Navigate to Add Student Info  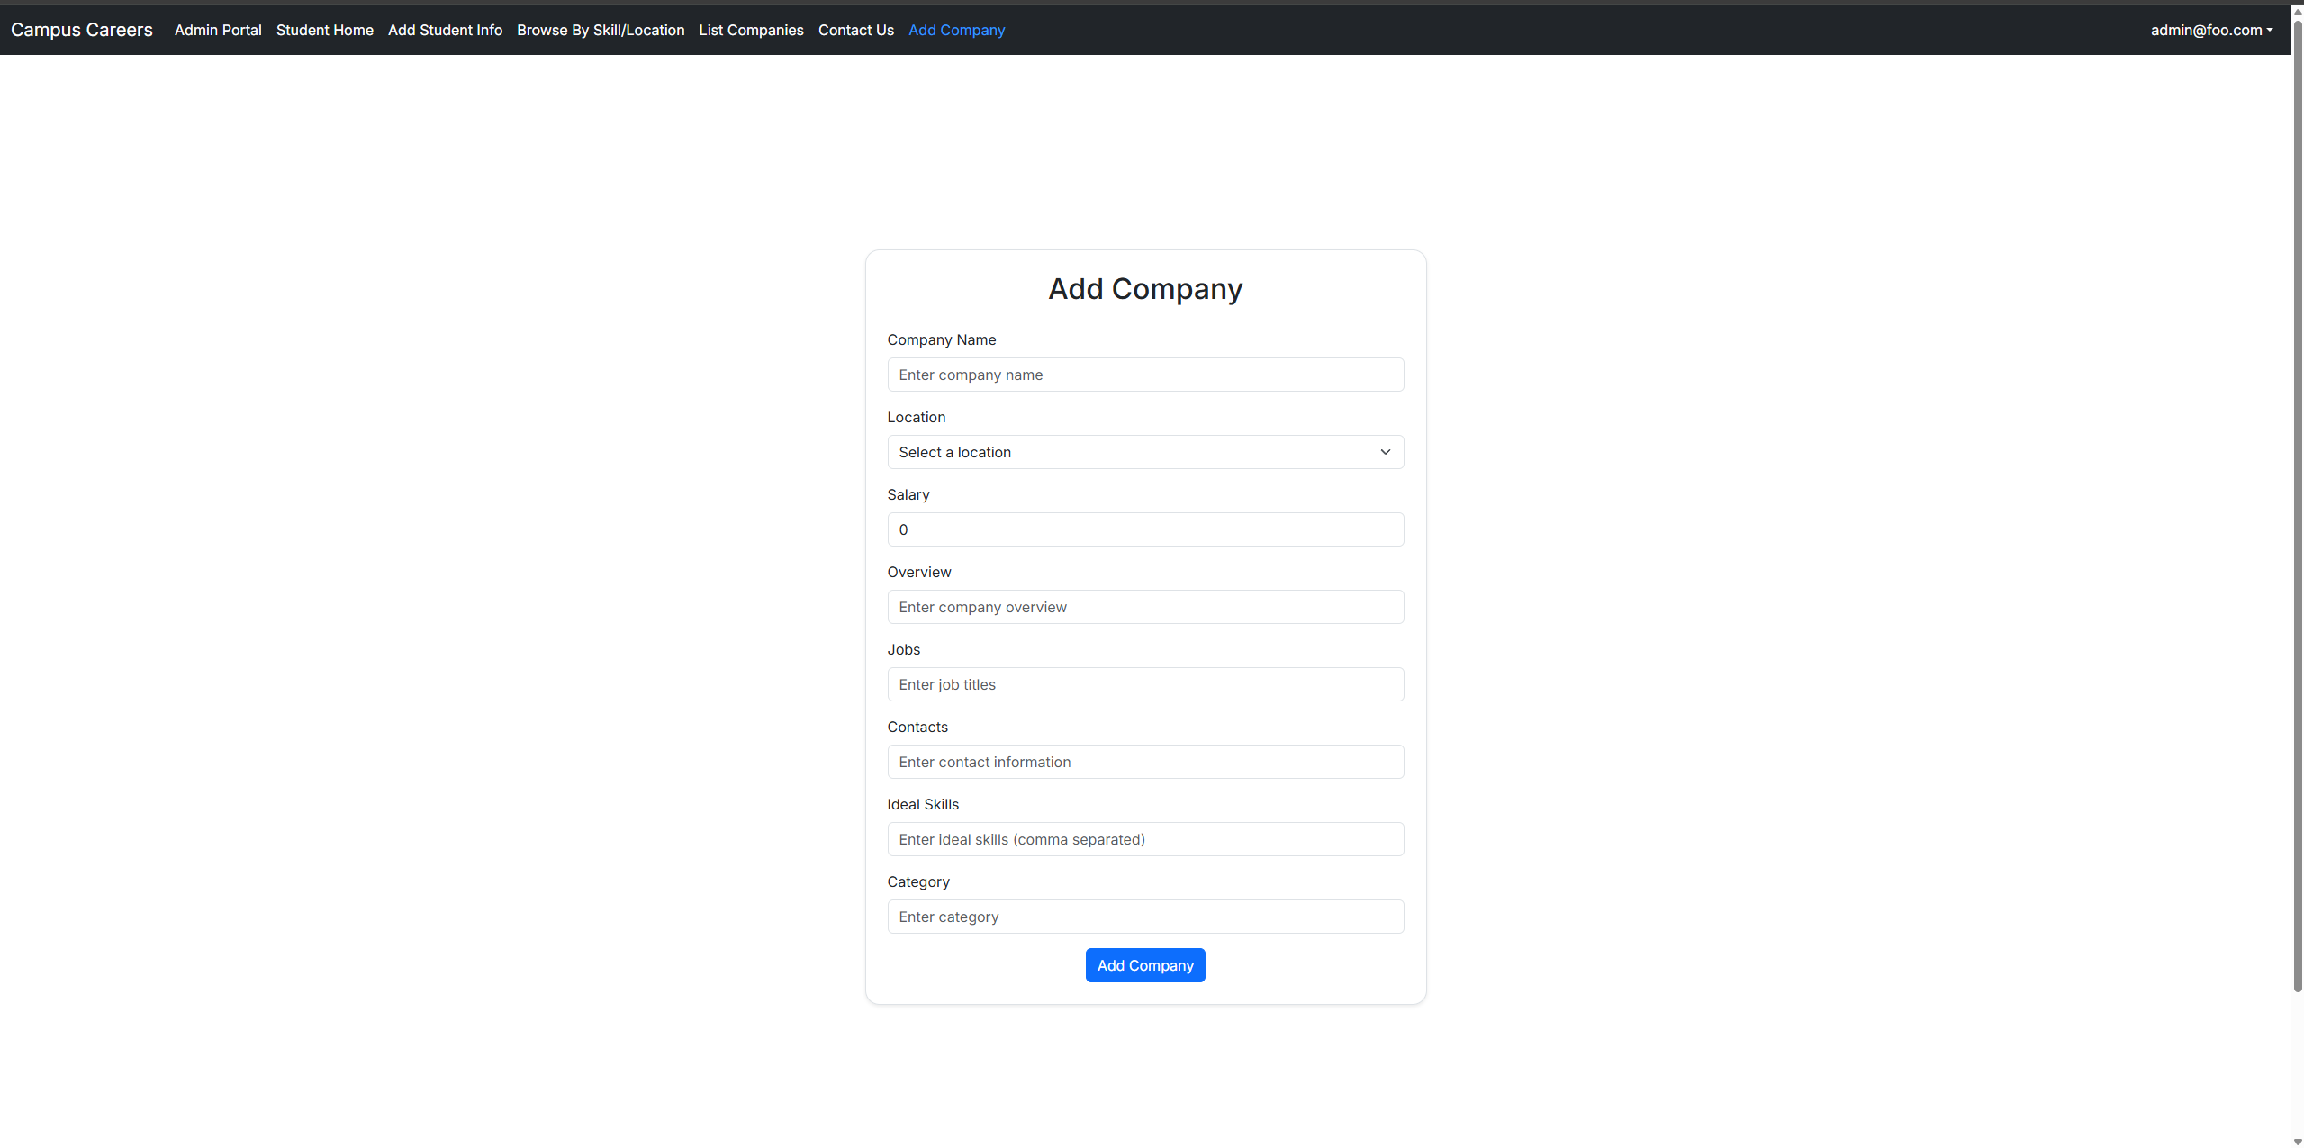pos(445,30)
